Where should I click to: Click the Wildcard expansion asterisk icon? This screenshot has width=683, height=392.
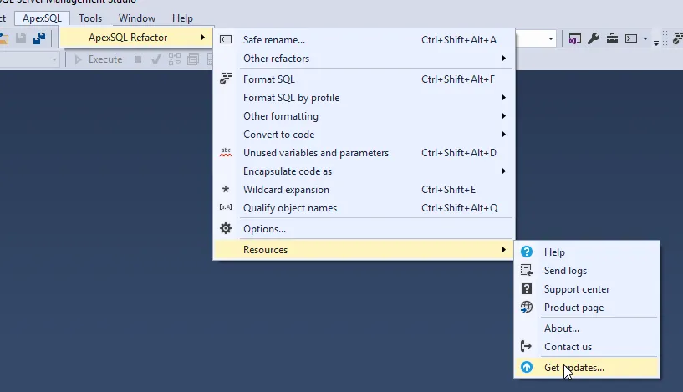226,189
